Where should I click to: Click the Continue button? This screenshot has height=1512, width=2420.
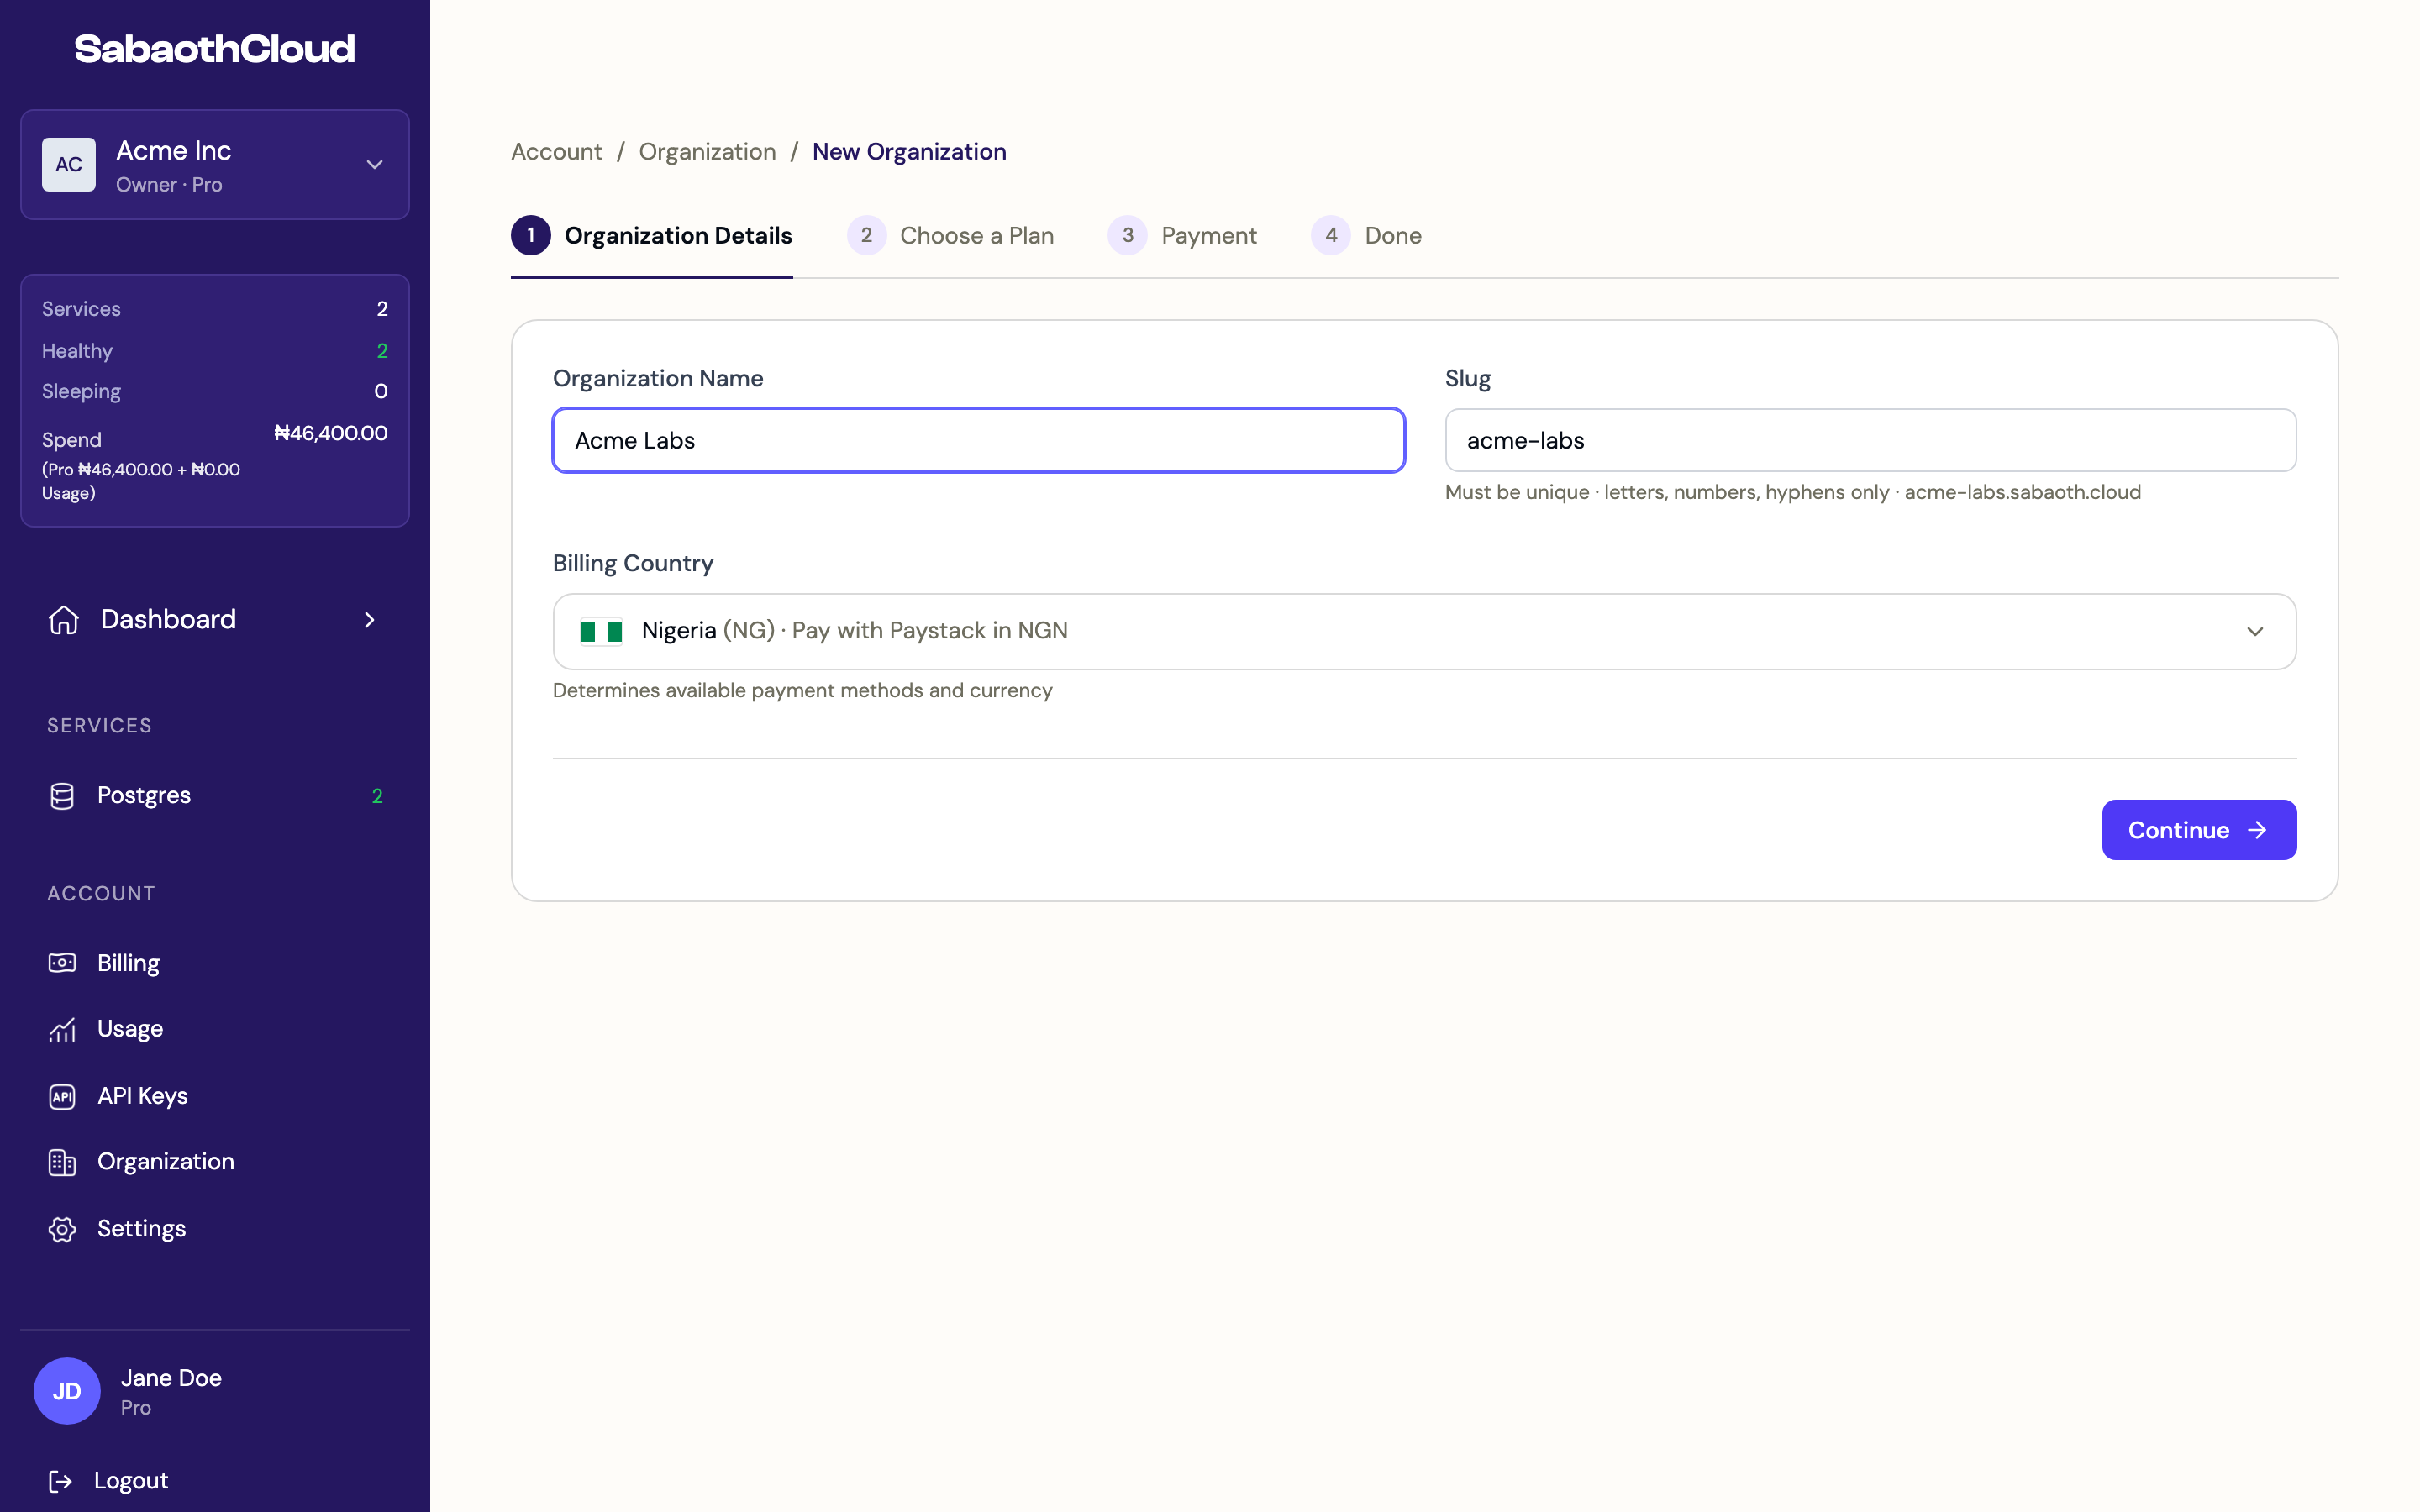pyautogui.click(x=2198, y=830)
